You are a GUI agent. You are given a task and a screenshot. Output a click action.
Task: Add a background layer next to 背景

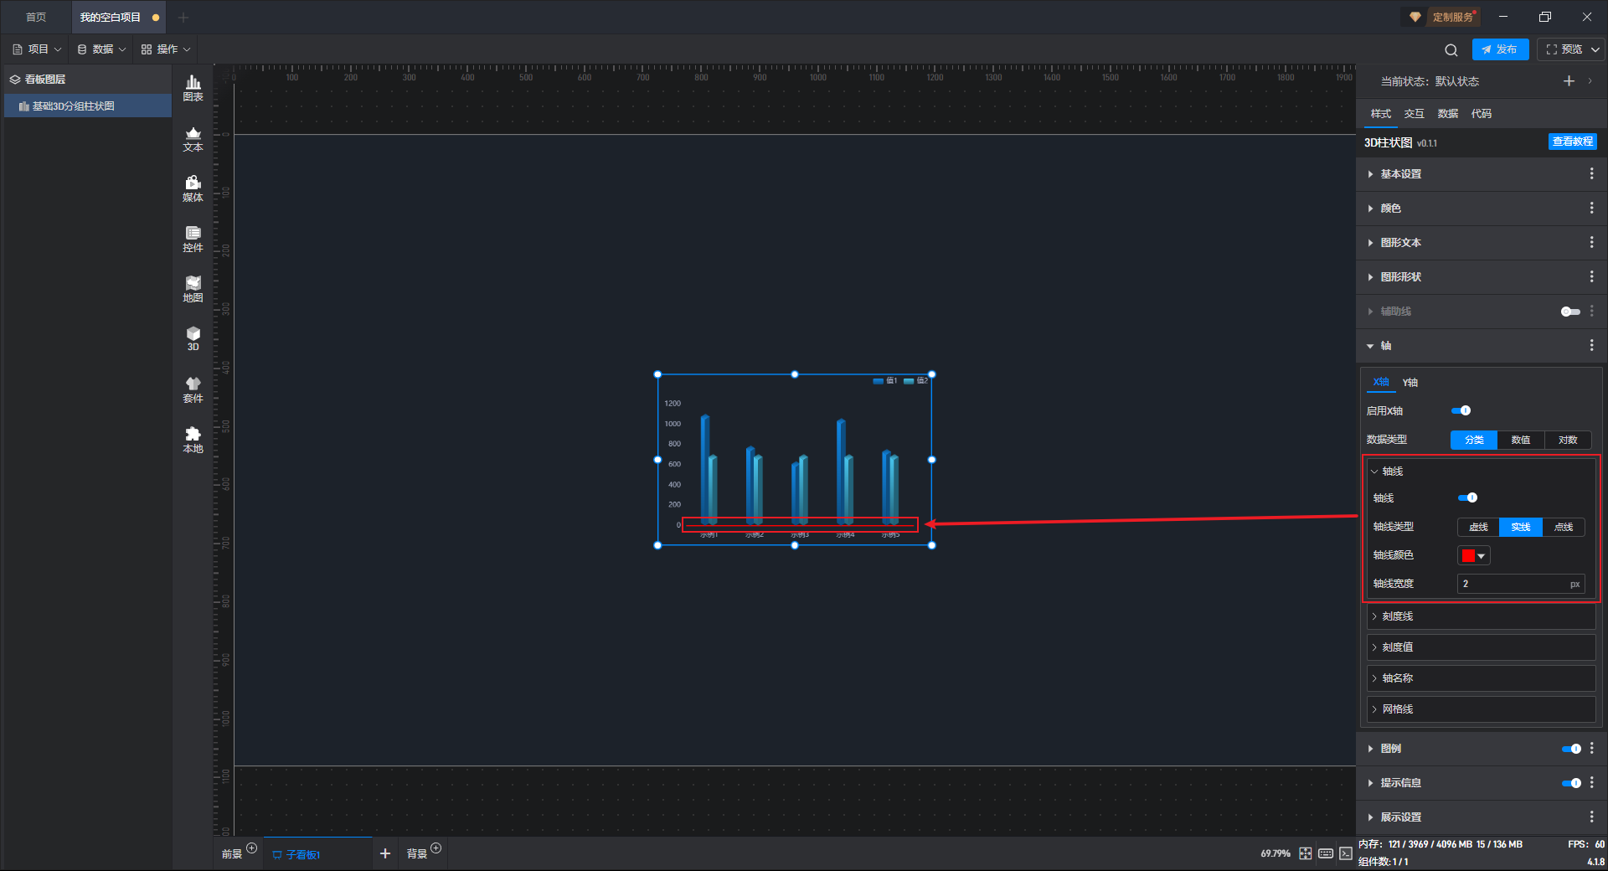pos(435,848)
